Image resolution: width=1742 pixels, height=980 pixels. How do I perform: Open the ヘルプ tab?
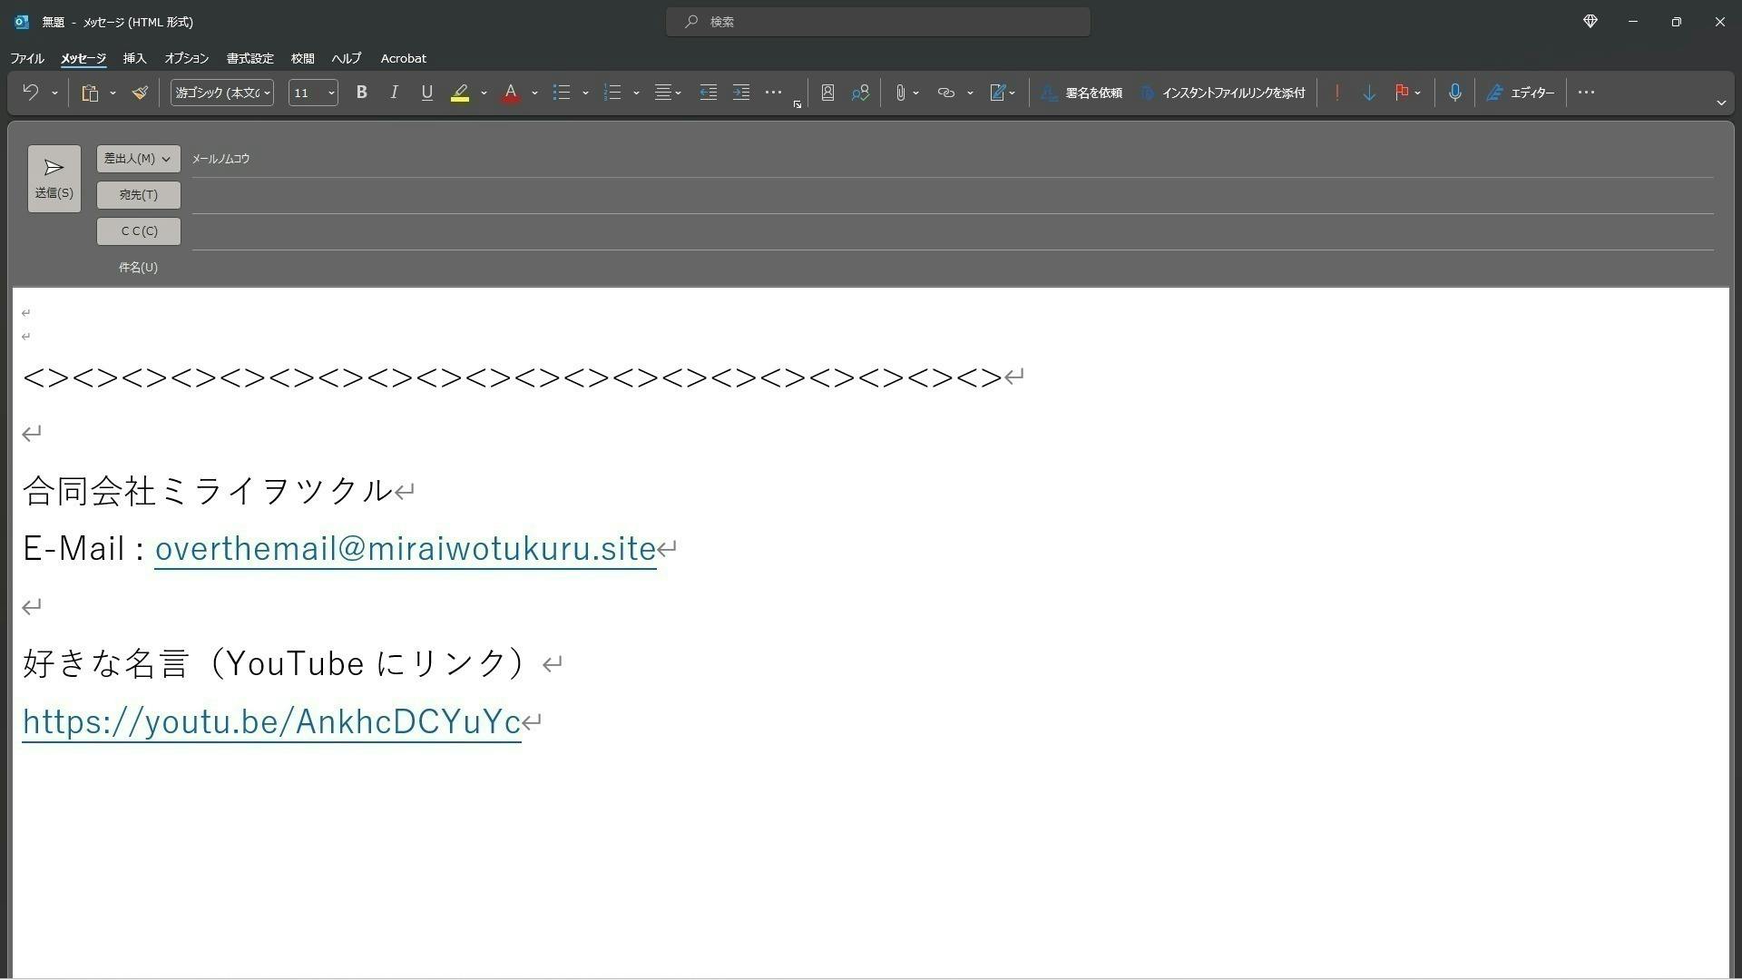tap(346, 58)
